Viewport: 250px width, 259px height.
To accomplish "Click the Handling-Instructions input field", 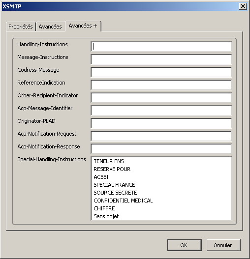I will click(161, 47).
